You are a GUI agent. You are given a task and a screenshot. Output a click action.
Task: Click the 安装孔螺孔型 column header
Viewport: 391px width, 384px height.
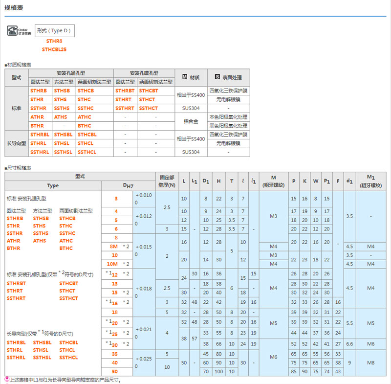144,73
